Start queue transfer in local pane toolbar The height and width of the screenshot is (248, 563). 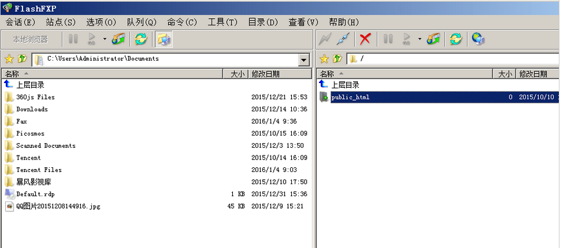[91, 39]
